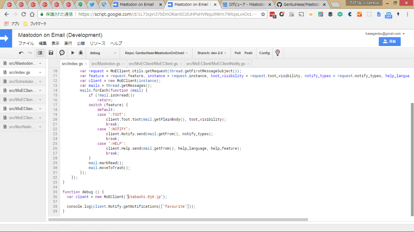The width and height of the screenshot is (414, 232).
Task: Save the script with the floppy disk icon
Action: (51, 53)
